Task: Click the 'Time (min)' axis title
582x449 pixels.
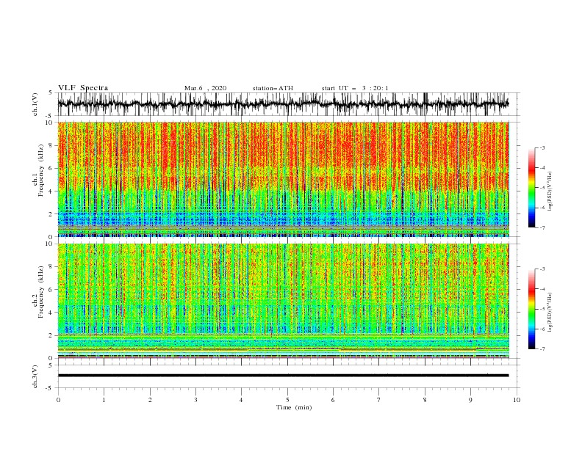Action: 294,407
